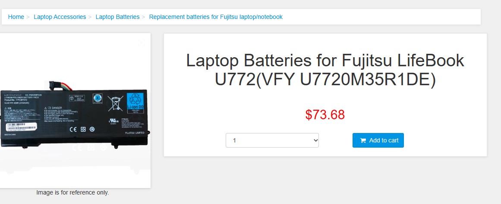Image resolution: width=501 pixels, height=204 pixels.
Task: Click the crossed-out trash bin symbol on battery
Action: point(115,103)
